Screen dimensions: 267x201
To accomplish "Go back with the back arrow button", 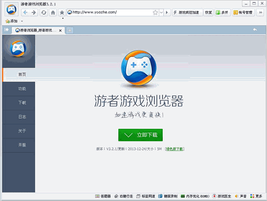I will pyautogui.click(x=25, y=12).
